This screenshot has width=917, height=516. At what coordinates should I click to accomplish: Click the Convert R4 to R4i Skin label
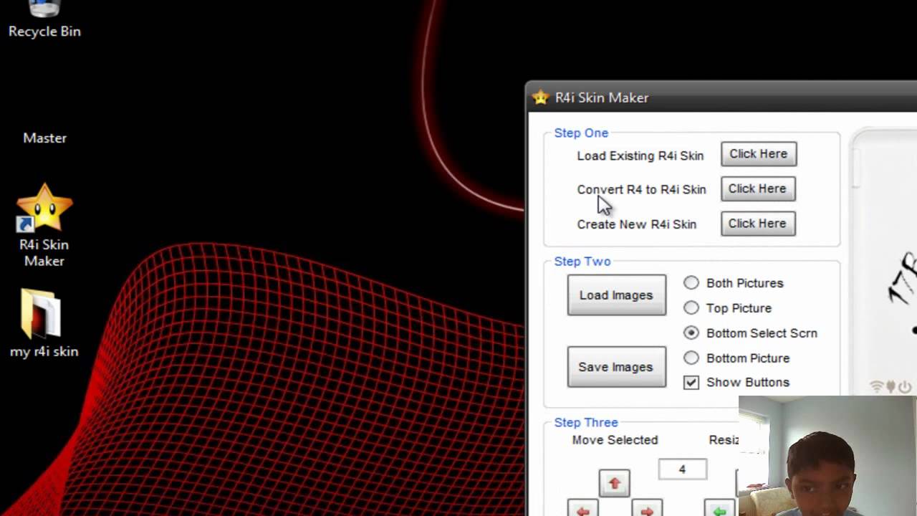tap(642, 190)
